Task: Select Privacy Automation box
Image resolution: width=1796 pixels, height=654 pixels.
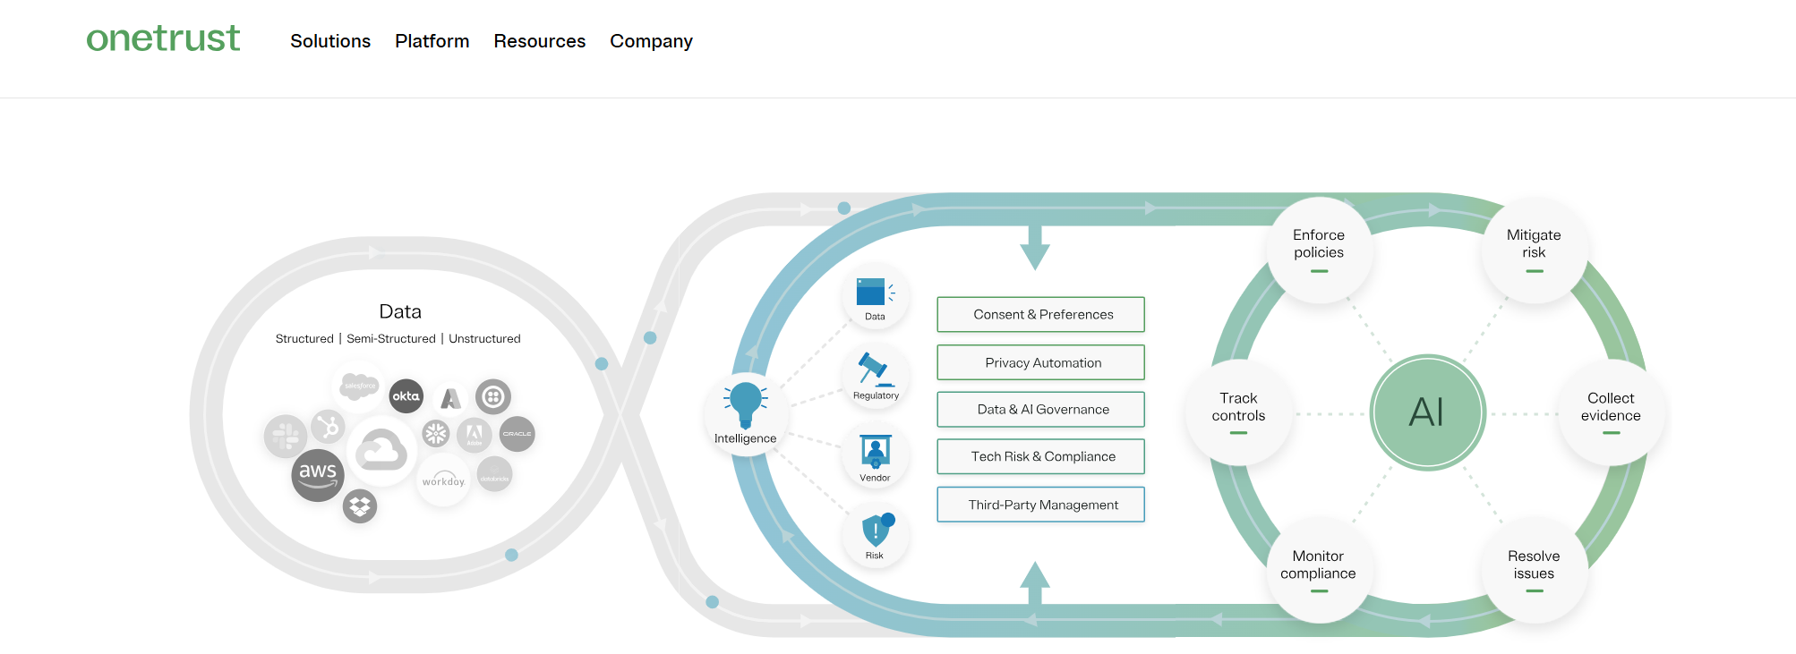Action: click(x=1041, y=362)
